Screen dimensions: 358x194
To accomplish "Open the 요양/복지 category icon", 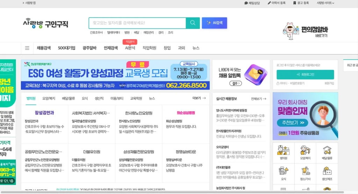I will click(305, 153).
